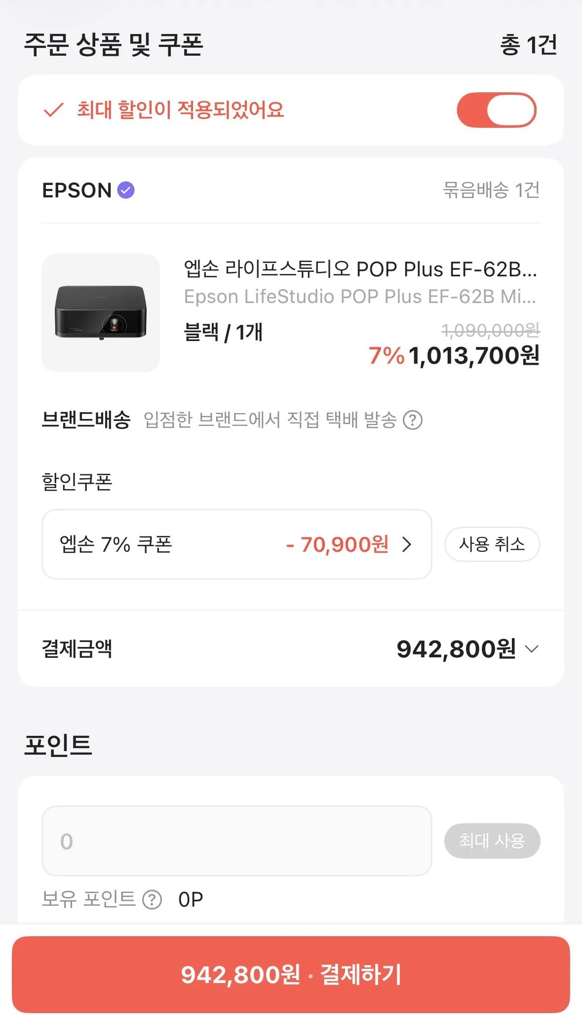Tap the EPSON verified badge icon

tap(126, 190)
